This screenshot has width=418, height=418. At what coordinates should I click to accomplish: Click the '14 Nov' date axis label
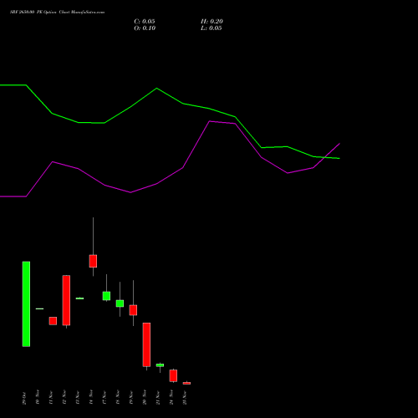click(91, 397)
